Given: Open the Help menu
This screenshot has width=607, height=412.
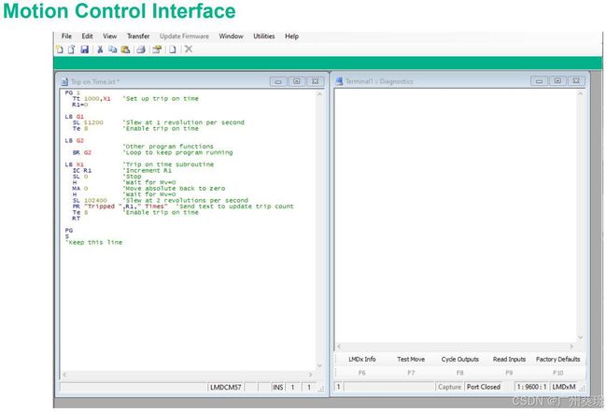Looking at the screenshot, I should click(x=292, y=36).
